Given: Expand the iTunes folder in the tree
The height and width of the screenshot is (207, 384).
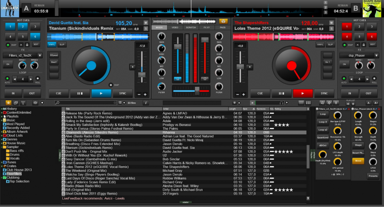Looking at the screenshot, I should click(2, 162).
